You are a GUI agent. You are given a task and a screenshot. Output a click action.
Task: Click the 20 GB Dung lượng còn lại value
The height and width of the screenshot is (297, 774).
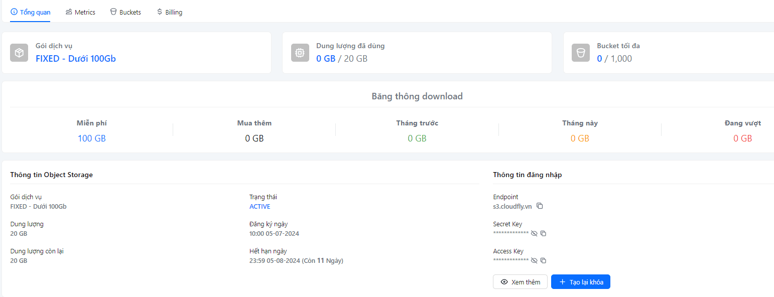[19, 261]
